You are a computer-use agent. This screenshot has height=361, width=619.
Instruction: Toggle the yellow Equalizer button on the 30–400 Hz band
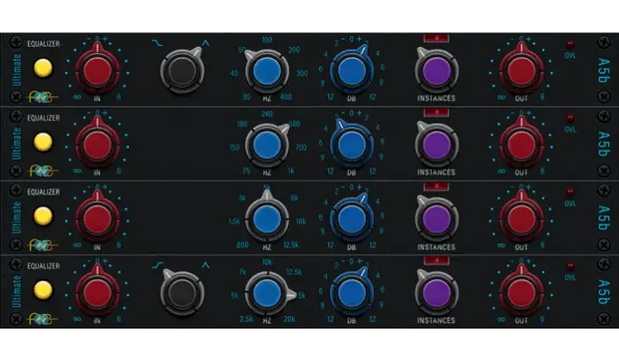tap(41, 69)
